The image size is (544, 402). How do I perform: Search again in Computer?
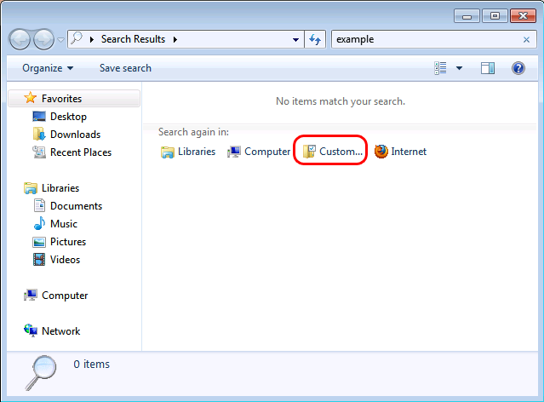pyautogui.click(x=259, y=152)
